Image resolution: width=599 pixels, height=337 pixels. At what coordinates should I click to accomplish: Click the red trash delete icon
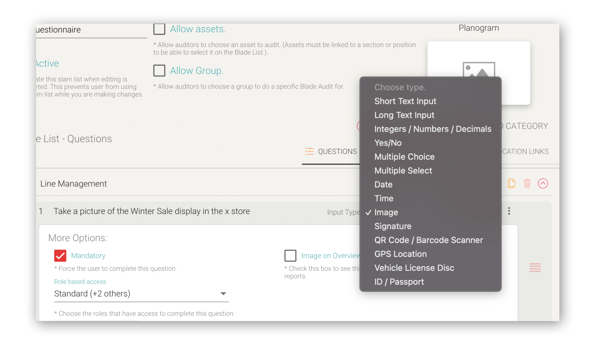tap(527, 183)
